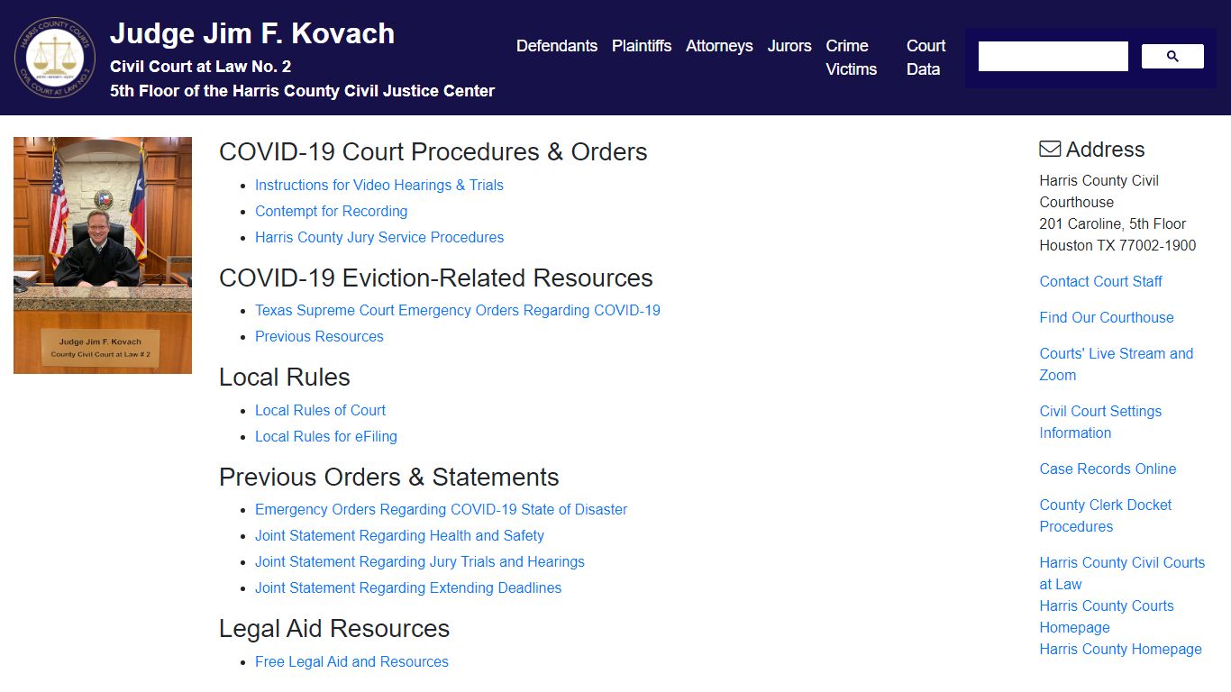
Task: Open Joint Statement Regarding Jury Trials and Hearings
Action: pos(420,561)
